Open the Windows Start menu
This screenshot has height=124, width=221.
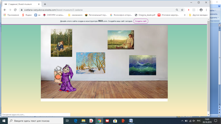tap(4, 121)
